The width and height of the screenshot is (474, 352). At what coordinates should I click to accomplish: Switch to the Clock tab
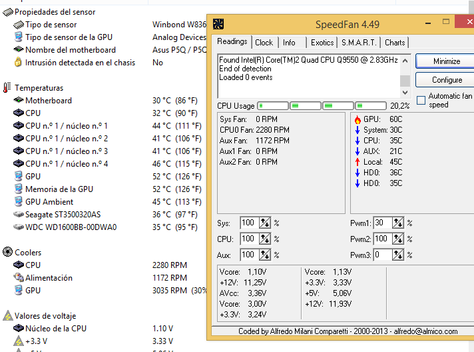point(264,43)
